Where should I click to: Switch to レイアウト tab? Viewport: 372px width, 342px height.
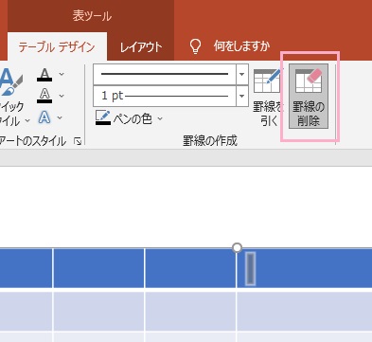click(141, 47)
